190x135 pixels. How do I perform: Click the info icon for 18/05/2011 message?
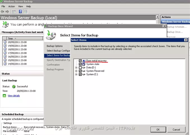coord(5,49)
